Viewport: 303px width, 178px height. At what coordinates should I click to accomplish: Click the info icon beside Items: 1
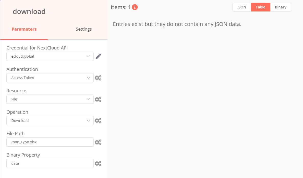[135, 7]
